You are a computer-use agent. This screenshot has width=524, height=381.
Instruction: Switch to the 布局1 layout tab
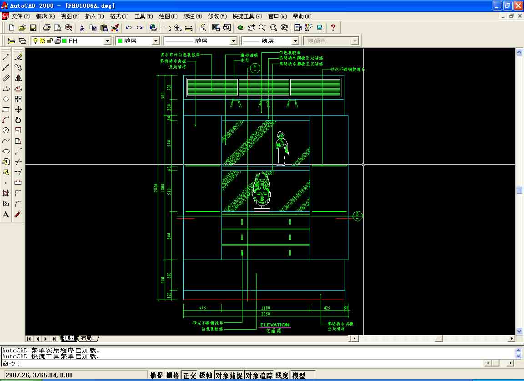pos(88,338)
